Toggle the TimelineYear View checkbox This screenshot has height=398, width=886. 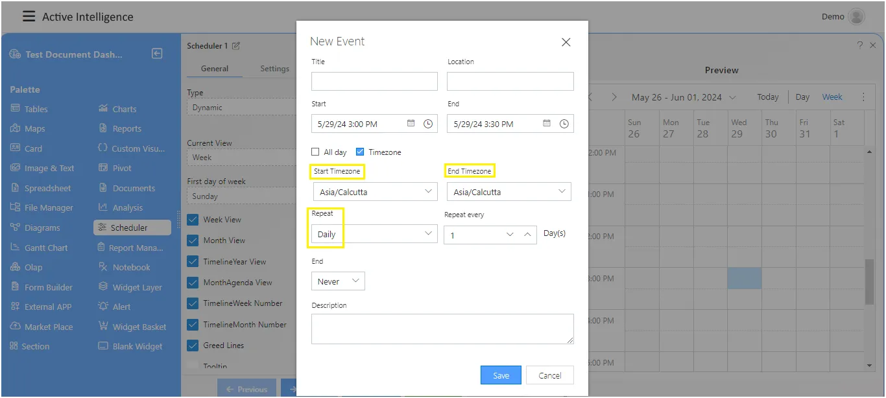[193, 262]
